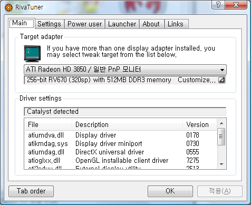251x205 pixels.
Task: Click the 256-bit RV670 adapter info text
Action: pyautogui.click(x=99, y=80)
